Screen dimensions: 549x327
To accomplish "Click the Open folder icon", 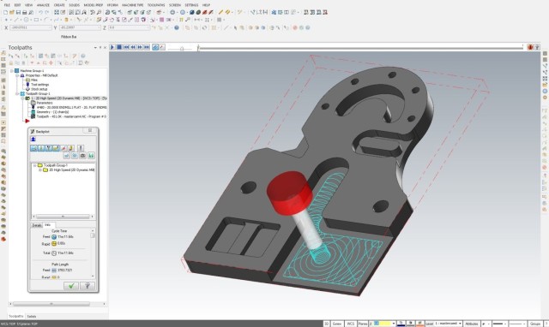I will coord(12,12).
